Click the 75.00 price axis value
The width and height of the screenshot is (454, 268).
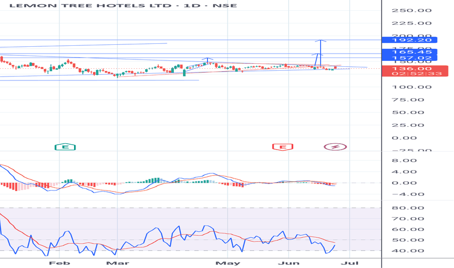tap(408, 100)
